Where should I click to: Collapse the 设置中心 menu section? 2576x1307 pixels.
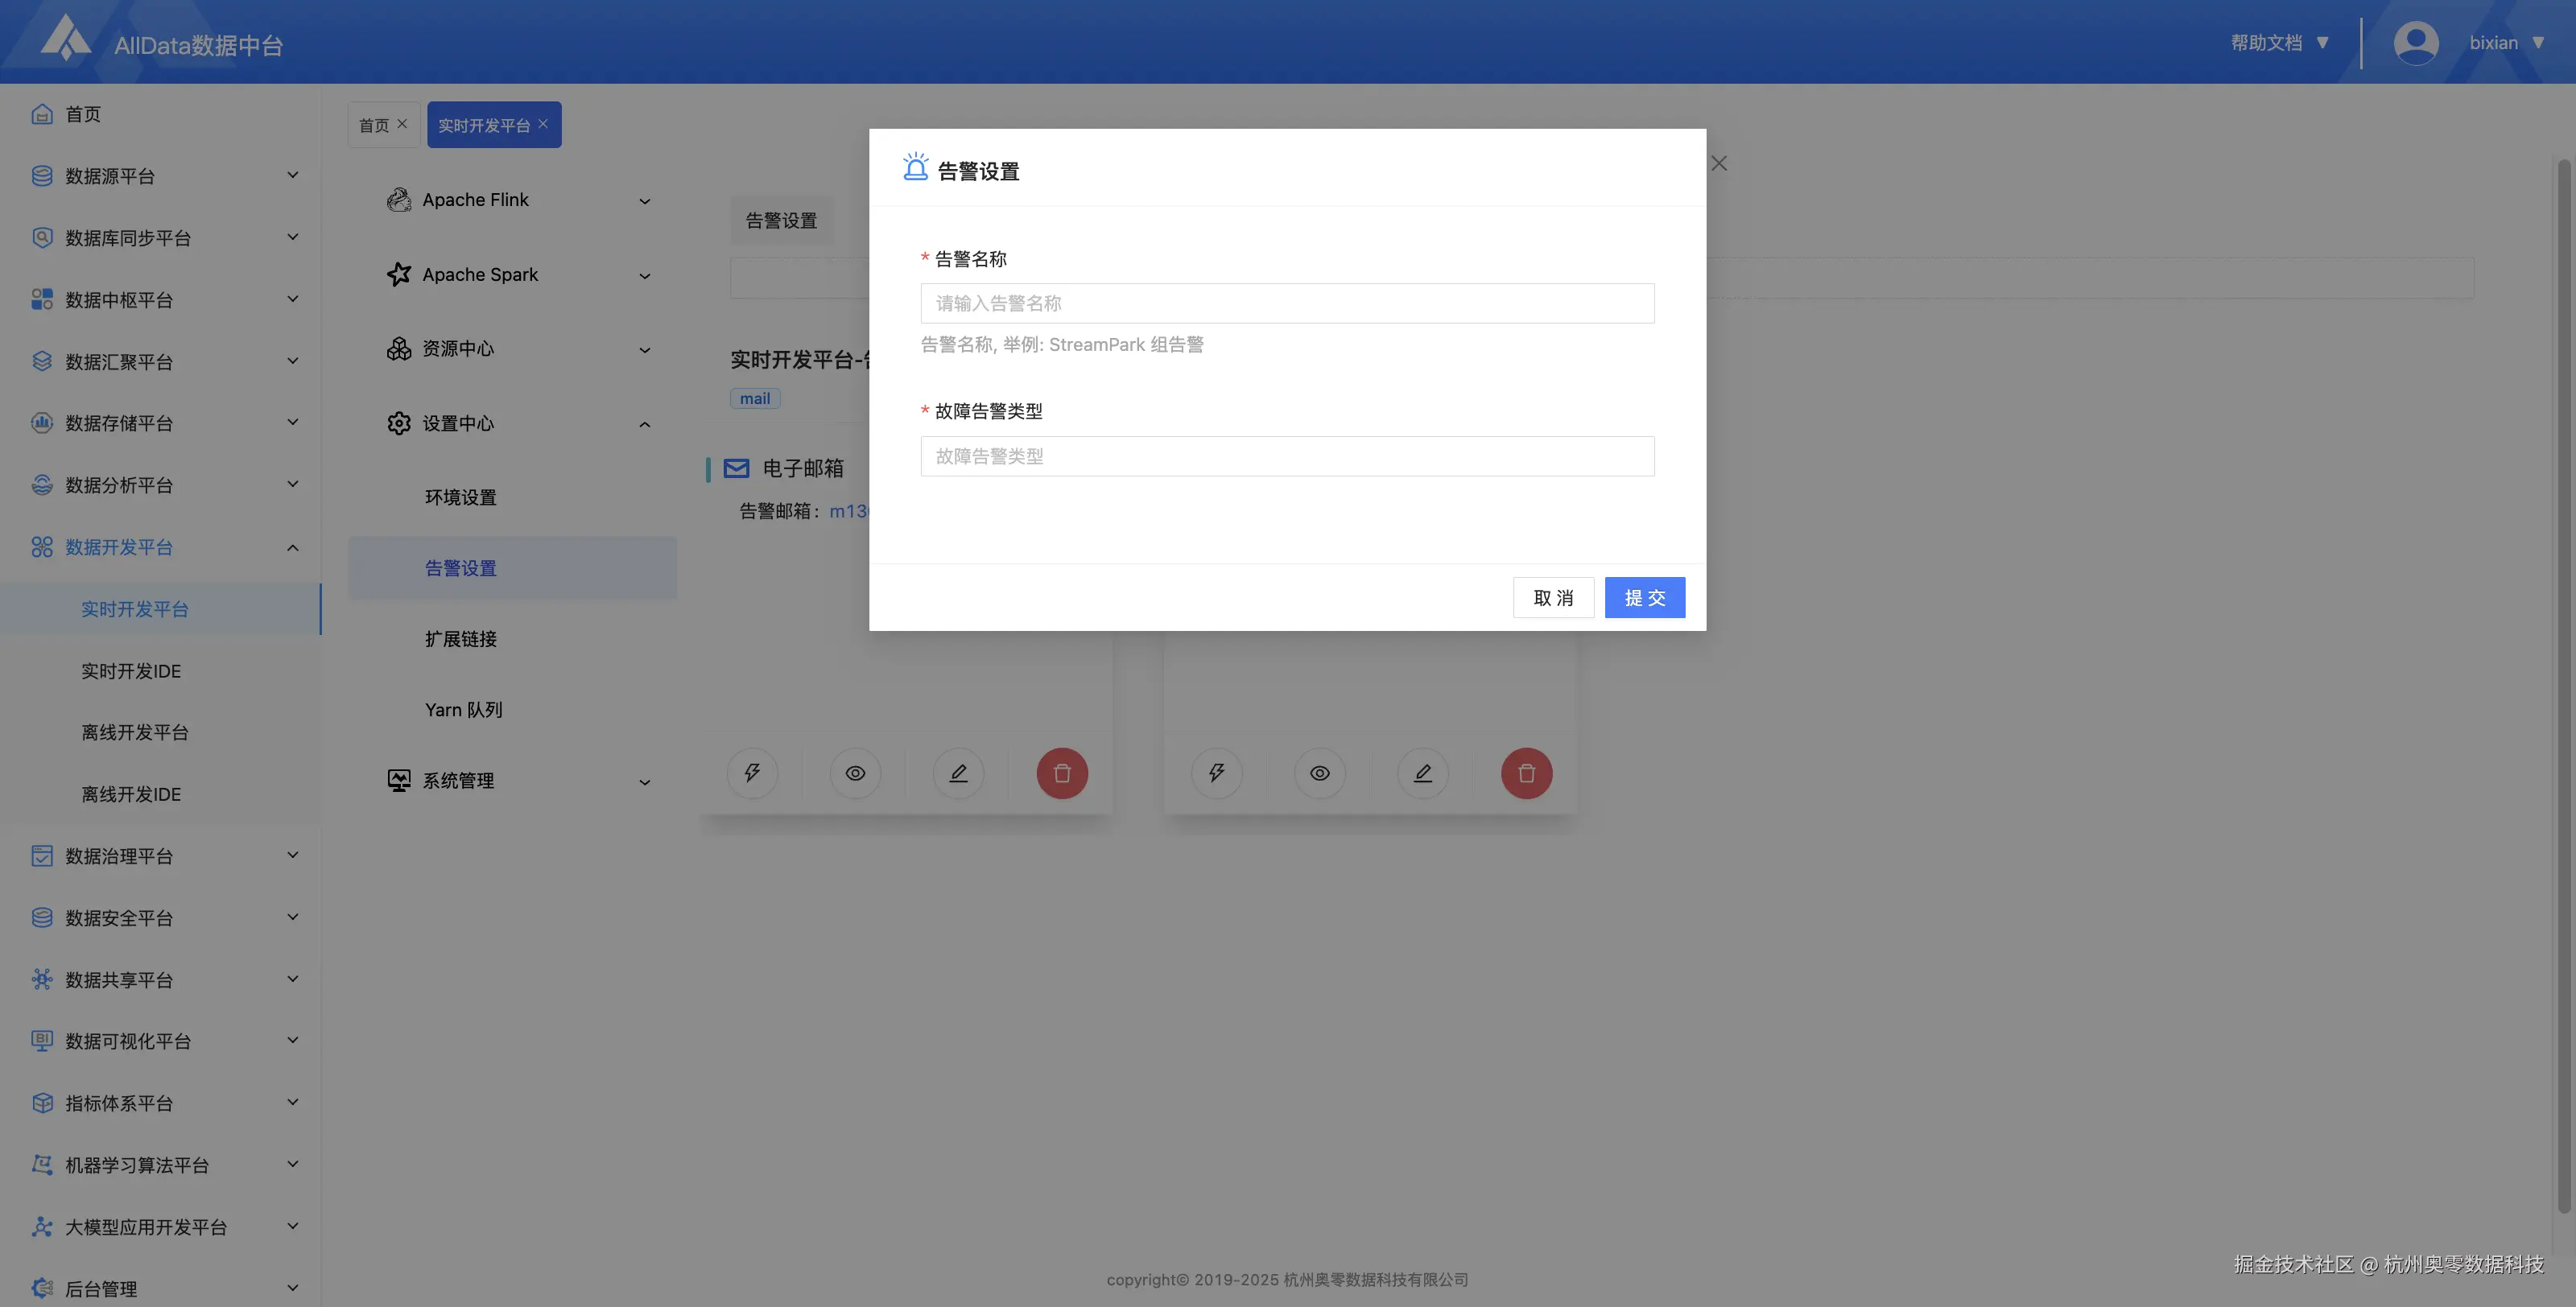[x=645, y=424]
